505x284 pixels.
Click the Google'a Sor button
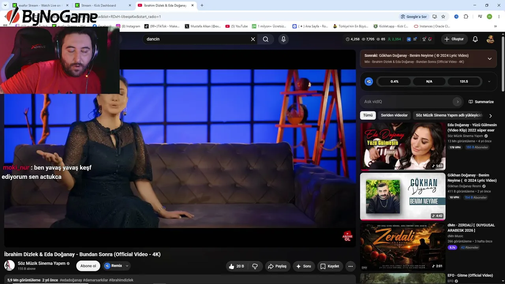click(413, 17)
